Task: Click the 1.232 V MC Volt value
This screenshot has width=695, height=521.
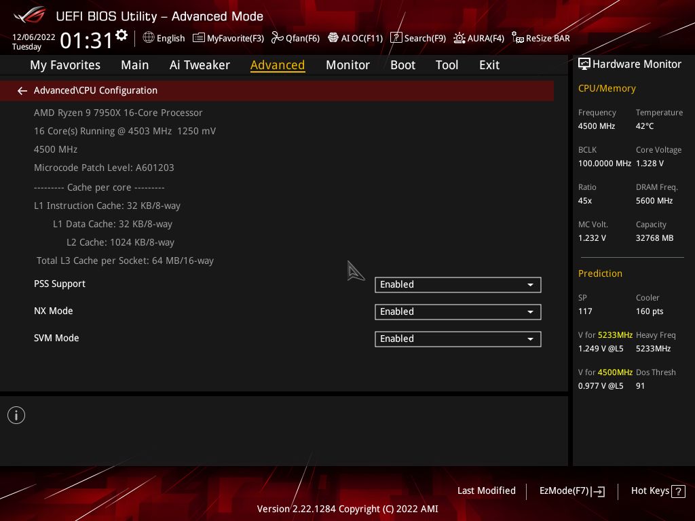Action: tap(592, 238)
